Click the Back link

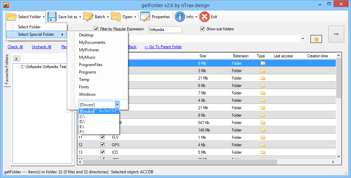tap(132, 47)
